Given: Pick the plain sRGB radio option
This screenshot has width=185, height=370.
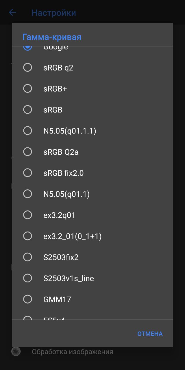Looking at the screenshot, I should [92, 110].
